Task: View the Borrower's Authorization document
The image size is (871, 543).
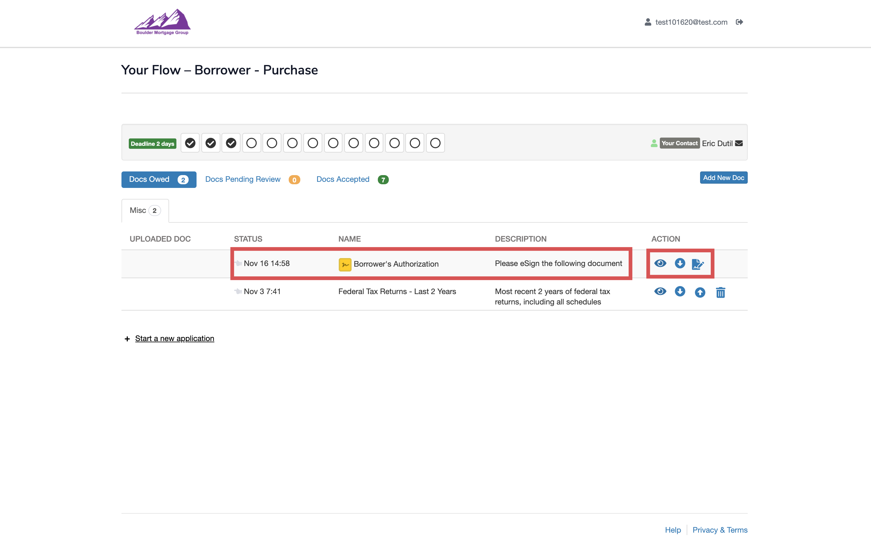Action: (660, 263)
